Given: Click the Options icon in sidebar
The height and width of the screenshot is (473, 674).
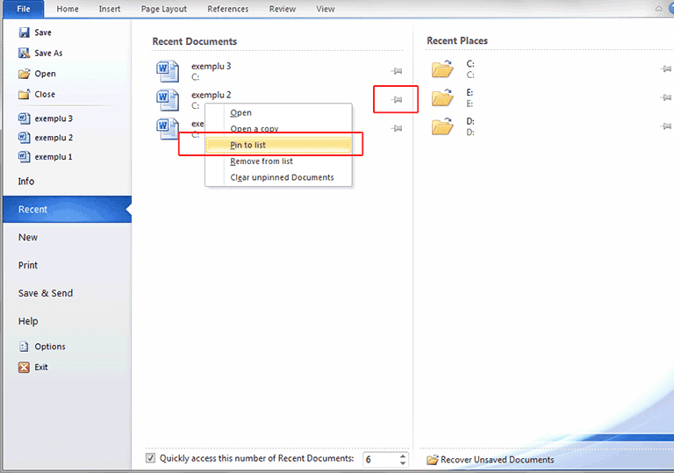Looking at the screenshot, I should coord(24,347).
